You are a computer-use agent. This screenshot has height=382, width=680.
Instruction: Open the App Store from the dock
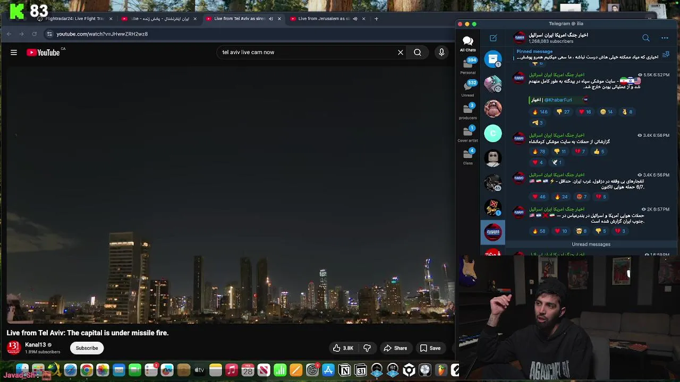click(328, 370)
